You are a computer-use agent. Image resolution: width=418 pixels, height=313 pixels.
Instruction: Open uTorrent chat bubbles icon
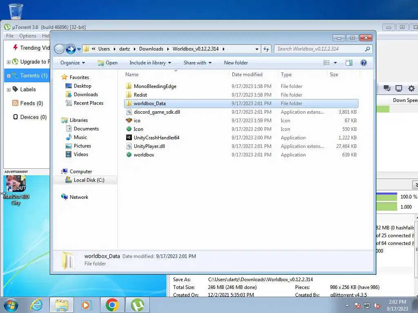click(x=387, y=88)
